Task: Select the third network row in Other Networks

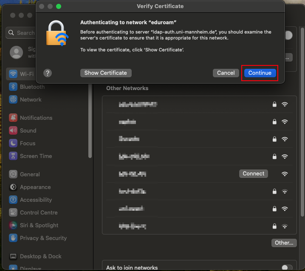Action: click(199, 139)
